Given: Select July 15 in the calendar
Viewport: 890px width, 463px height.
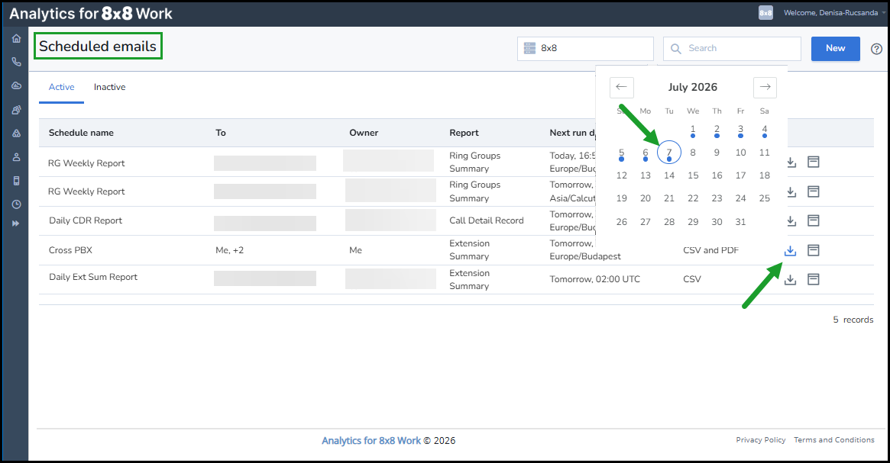Looking at the screenshot, I should 693,175.
